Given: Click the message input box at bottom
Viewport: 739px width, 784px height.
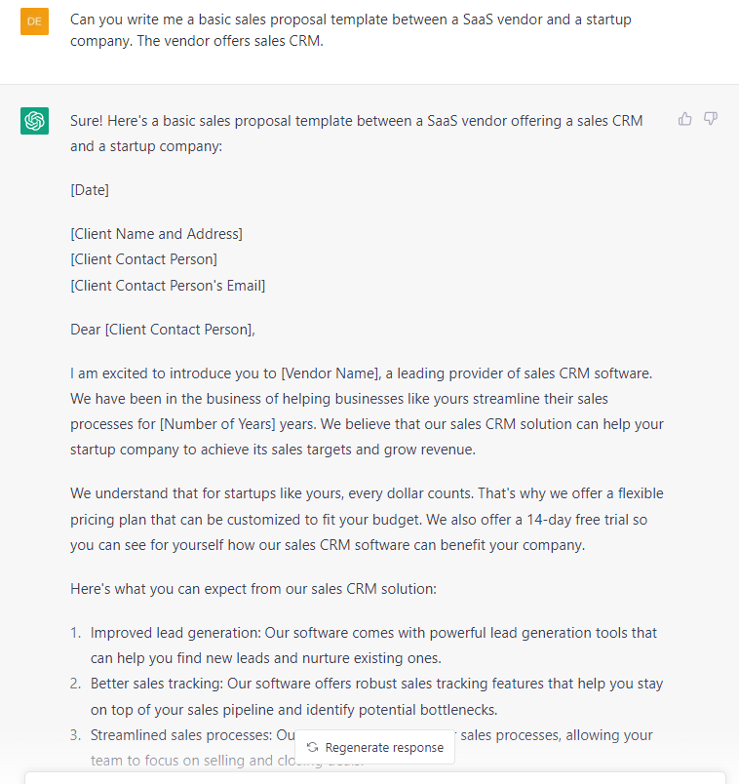Looking at the screenshot, I should [x=375, y=778].
